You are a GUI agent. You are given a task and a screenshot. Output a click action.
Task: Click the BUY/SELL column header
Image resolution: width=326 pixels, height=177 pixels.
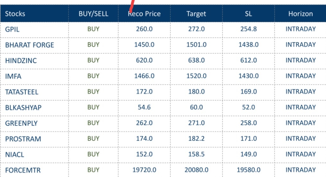(x=93, y=14)
